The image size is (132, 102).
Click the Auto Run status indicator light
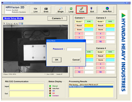tap(50, 88)
